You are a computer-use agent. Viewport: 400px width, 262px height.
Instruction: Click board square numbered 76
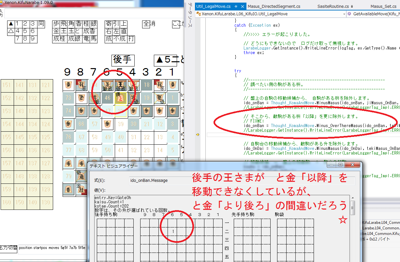coord(68,137)
